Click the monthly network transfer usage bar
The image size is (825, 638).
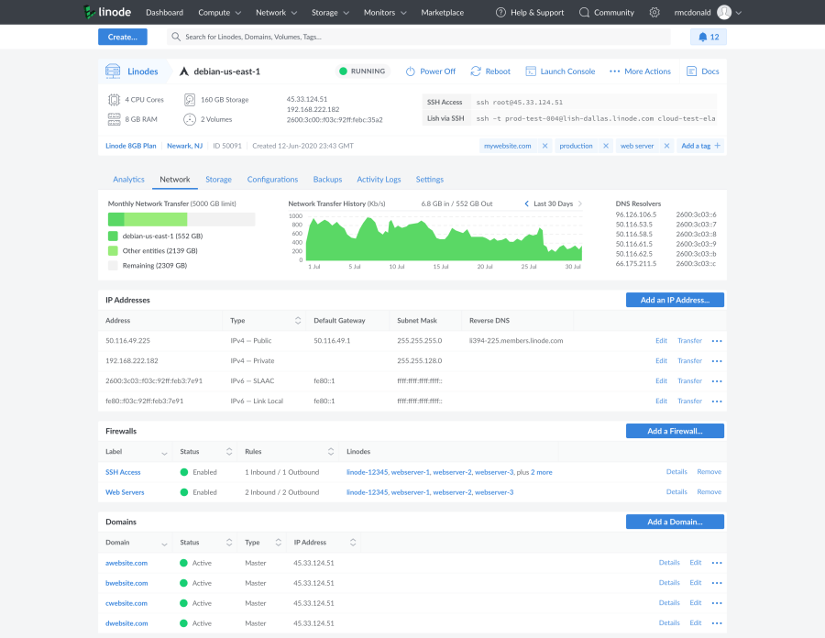[181, 219]
